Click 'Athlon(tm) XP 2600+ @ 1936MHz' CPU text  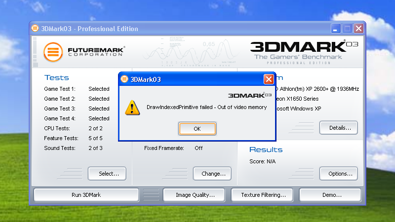tap(319, 89)
